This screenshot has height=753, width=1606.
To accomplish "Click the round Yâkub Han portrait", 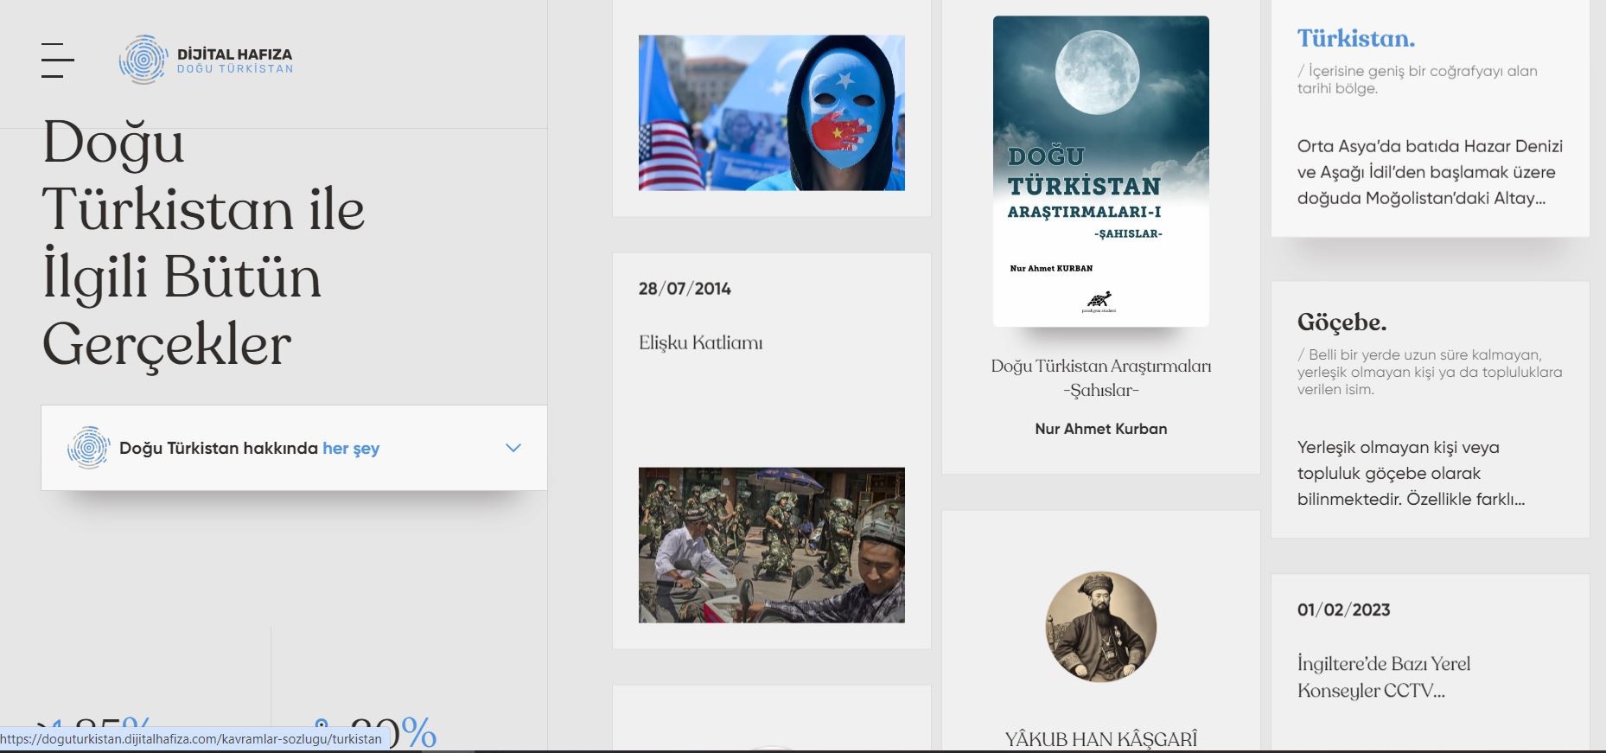I will (x=1100, y=627).
